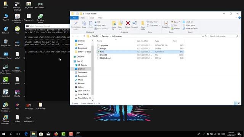
Task: Click the Search hulk-master field
Action: tap(224, 36)
